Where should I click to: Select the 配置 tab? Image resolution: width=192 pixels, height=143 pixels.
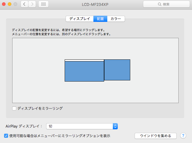pos(100,19)
